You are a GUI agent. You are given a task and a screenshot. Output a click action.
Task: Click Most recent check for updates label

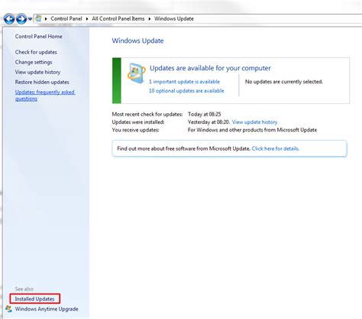pyautogui.click(x=147, y=114)
